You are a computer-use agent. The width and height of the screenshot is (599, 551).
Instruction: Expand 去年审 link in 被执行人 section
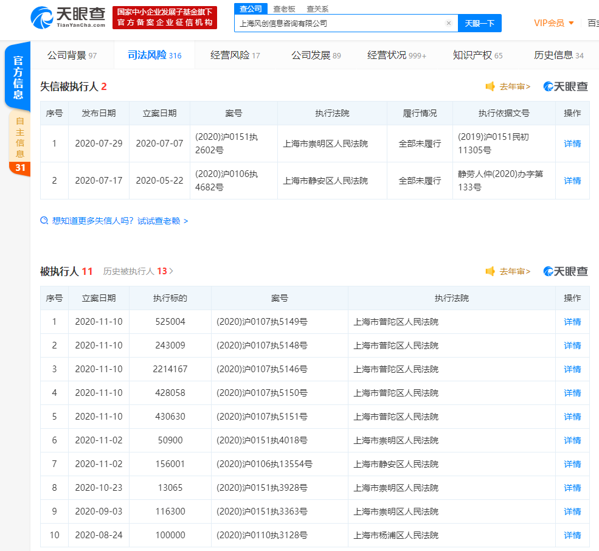515,271
